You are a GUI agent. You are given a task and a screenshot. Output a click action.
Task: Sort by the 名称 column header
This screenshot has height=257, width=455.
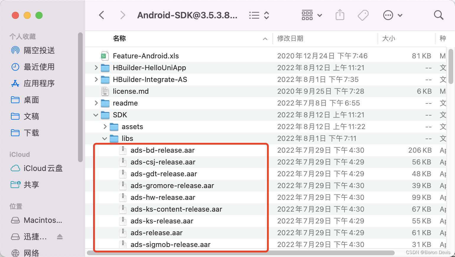[119, 39]
